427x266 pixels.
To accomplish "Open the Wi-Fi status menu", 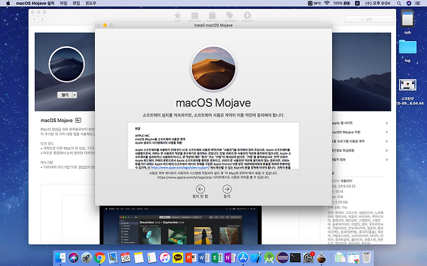I will click(x=327, y=4).
